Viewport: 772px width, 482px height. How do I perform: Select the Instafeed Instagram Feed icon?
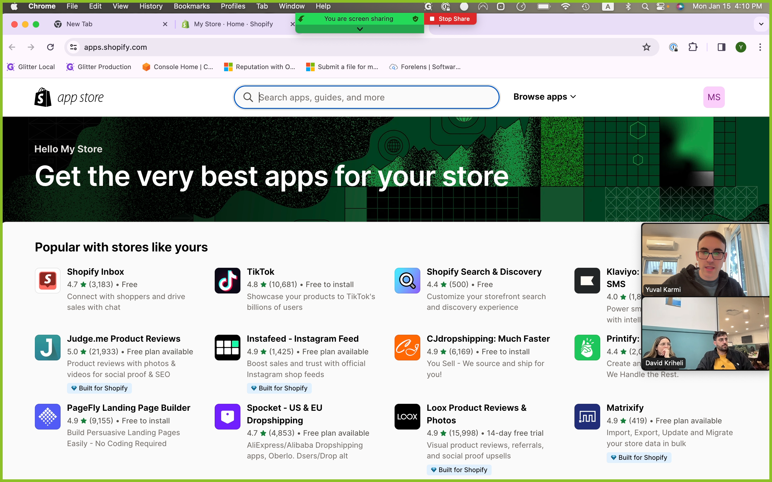pyautogui.click(x=227, y=347)
